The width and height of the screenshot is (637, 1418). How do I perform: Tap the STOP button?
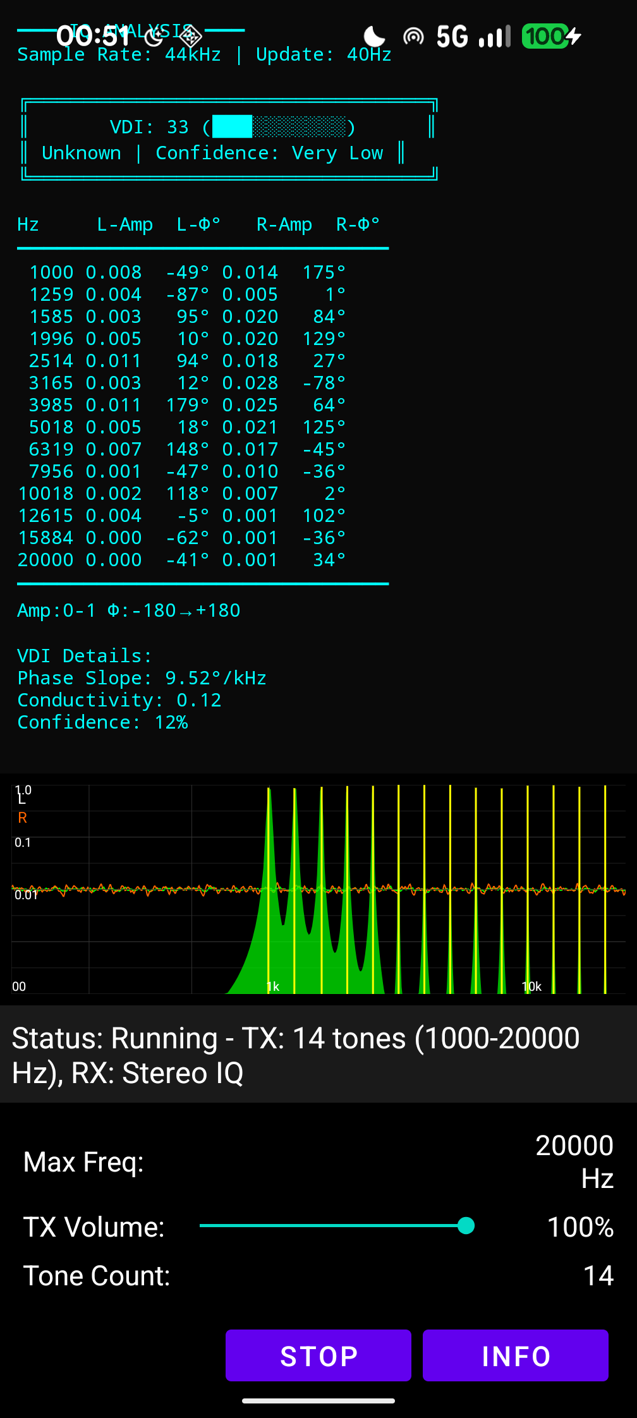[318, 1355]
